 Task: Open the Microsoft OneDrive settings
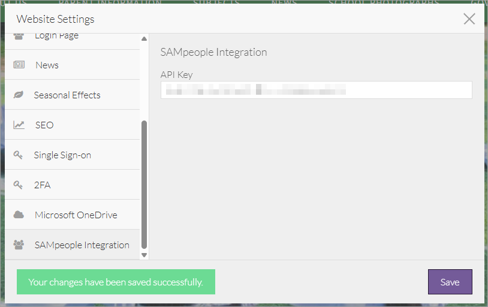pyautogui.click(x=76, y=215)
